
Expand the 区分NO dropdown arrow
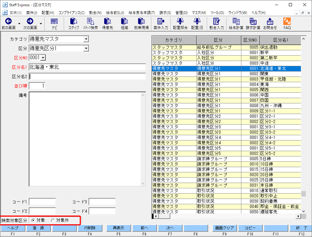coord(43,58)
